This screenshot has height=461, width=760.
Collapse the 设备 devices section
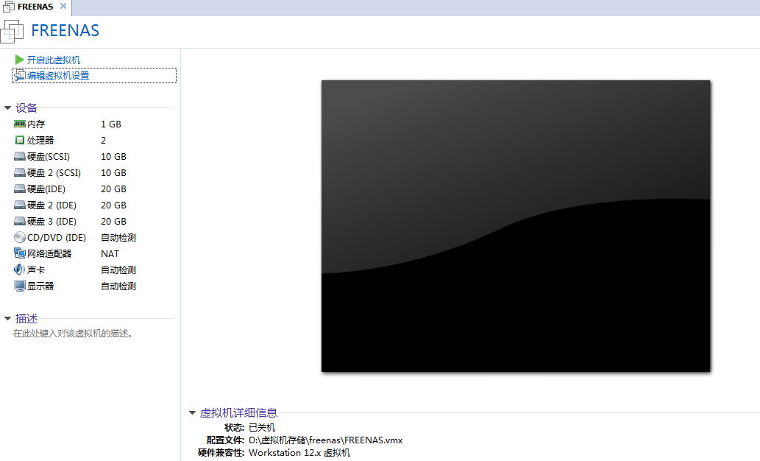8,108
